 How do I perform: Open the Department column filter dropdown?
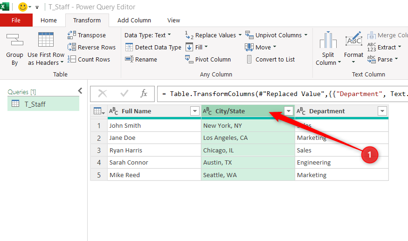click(x=382, y=111)
